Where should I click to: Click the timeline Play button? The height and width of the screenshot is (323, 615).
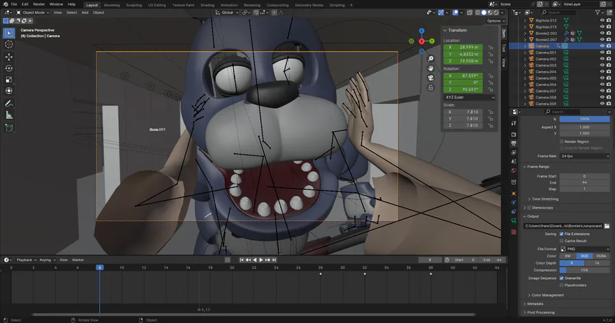click(261, 260)
